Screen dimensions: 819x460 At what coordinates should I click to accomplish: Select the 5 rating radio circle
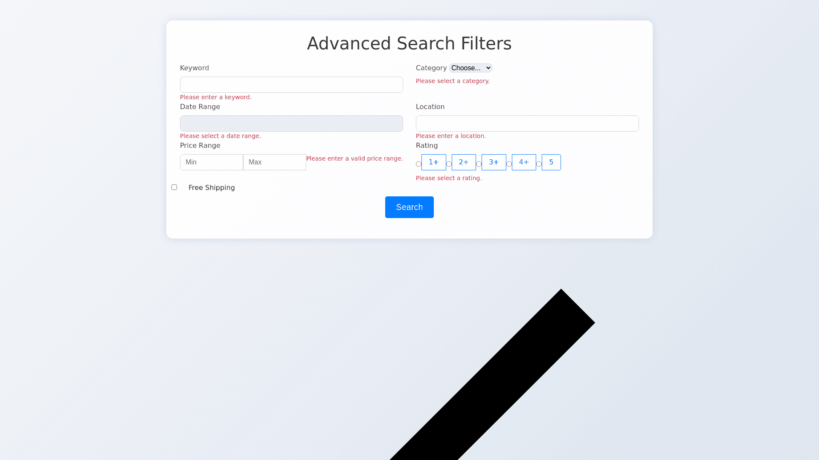[x=539, y=164]
